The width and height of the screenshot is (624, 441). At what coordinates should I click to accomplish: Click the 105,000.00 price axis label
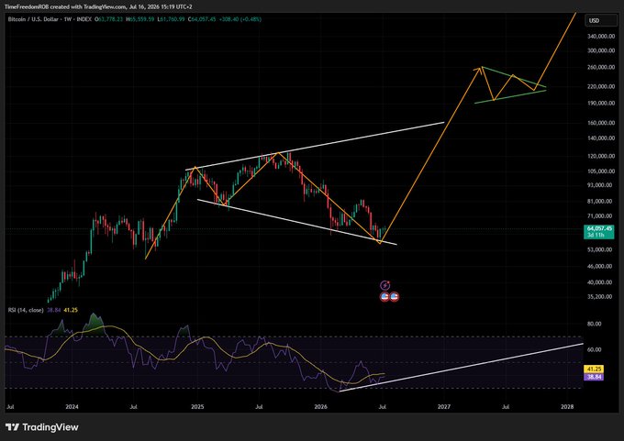(x=601, y=171)
